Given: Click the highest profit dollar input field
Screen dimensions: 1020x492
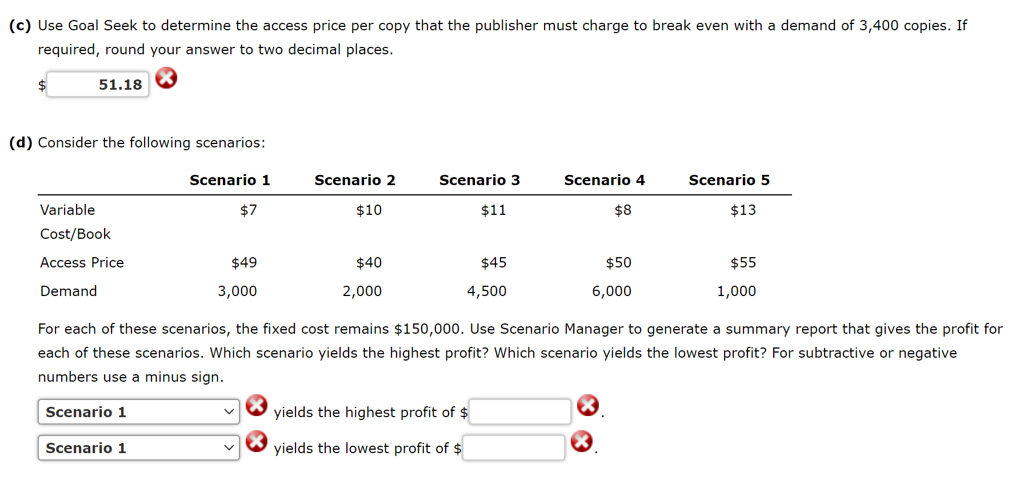Looking at the screenshot, I should (x=519, y=411).
